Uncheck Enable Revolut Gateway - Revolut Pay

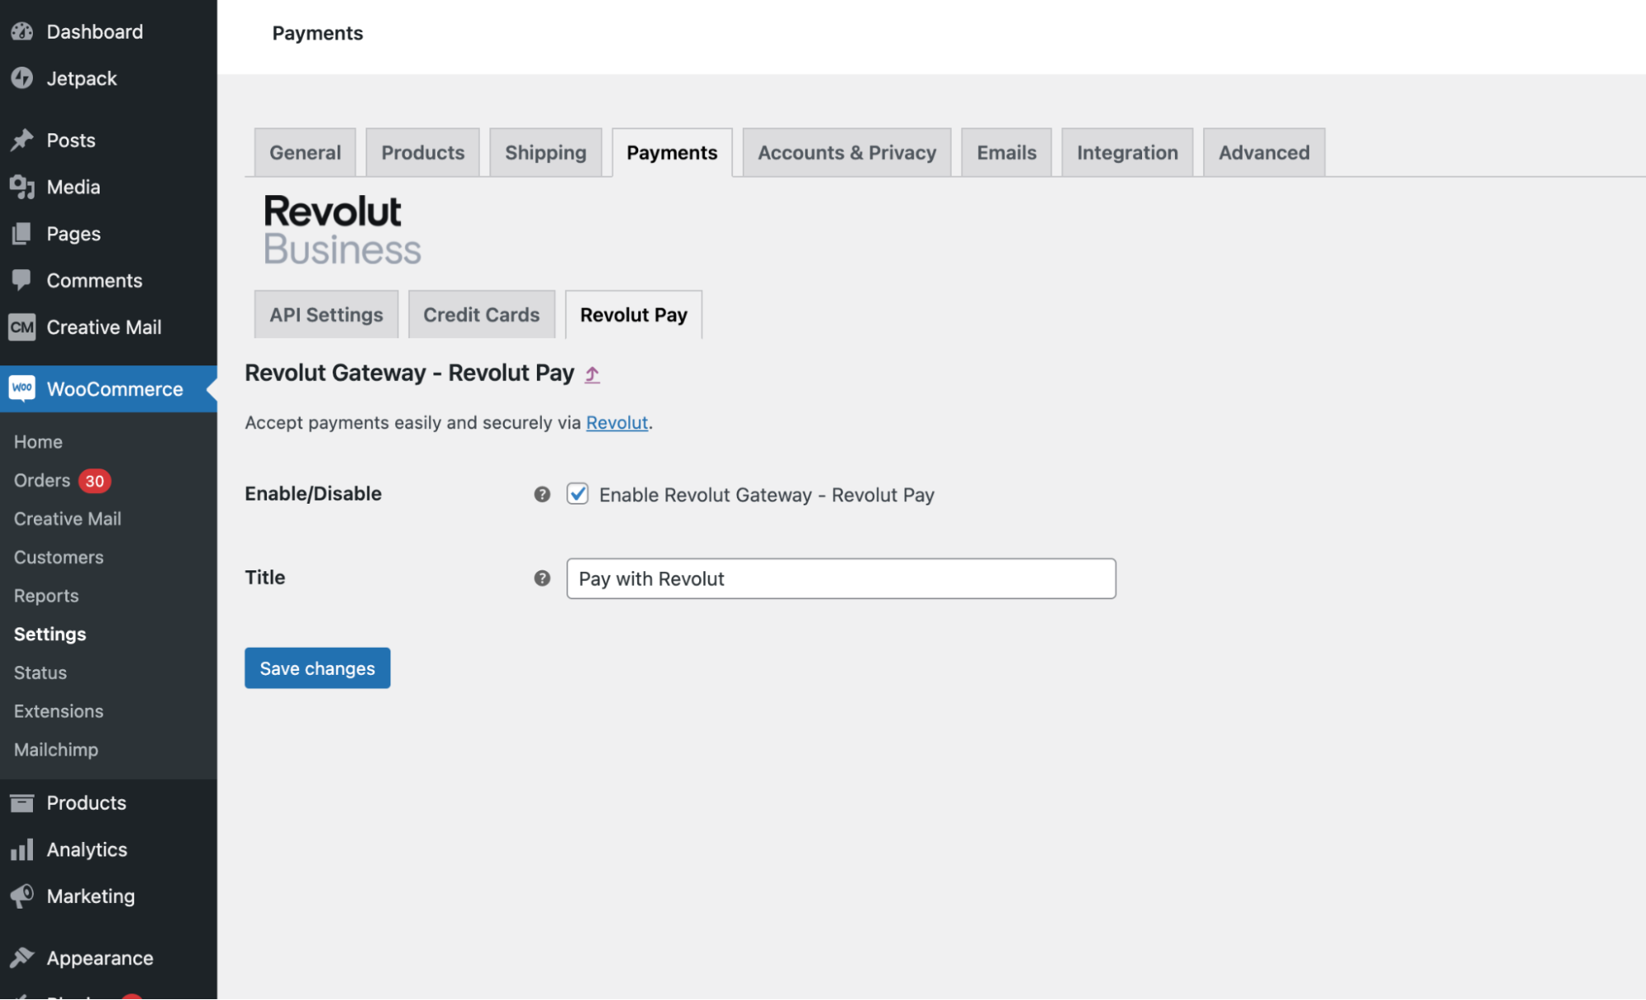577,494
